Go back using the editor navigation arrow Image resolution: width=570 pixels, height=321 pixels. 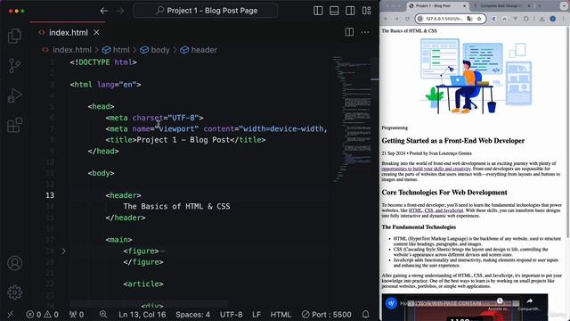[x=104, y=11]
